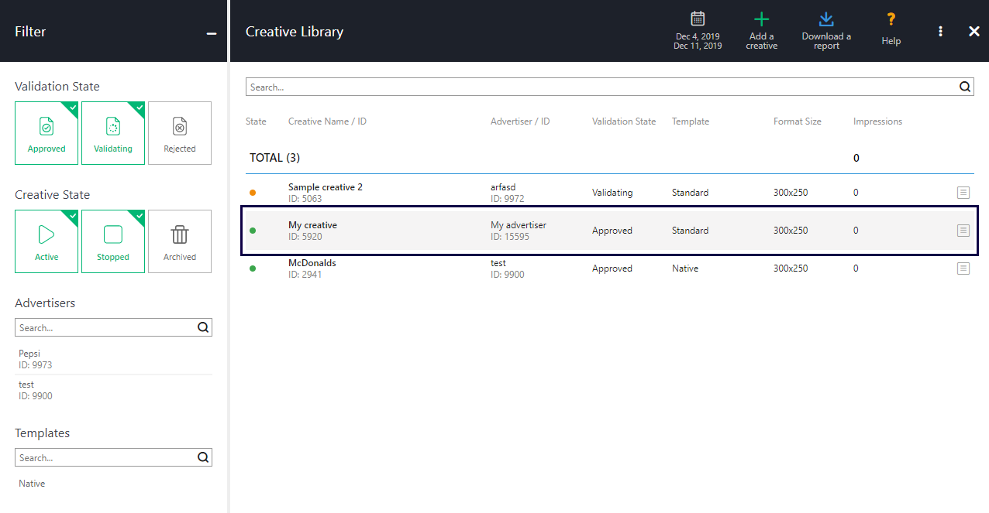
Task: Open the three-dot more options menu
Action: [940, 31]
